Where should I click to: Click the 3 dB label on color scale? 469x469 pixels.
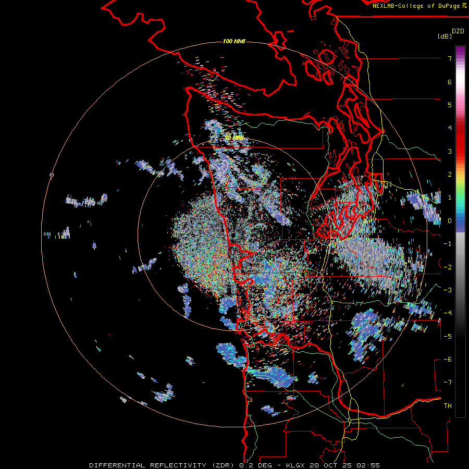[x=450, y=151]
